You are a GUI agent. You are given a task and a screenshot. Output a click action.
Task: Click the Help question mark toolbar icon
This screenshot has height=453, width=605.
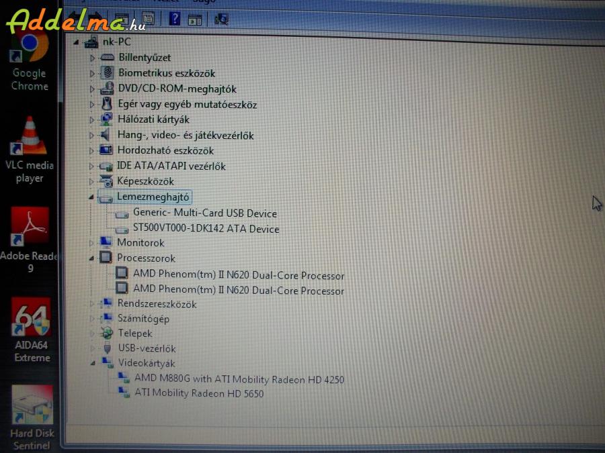click(174, 19)
